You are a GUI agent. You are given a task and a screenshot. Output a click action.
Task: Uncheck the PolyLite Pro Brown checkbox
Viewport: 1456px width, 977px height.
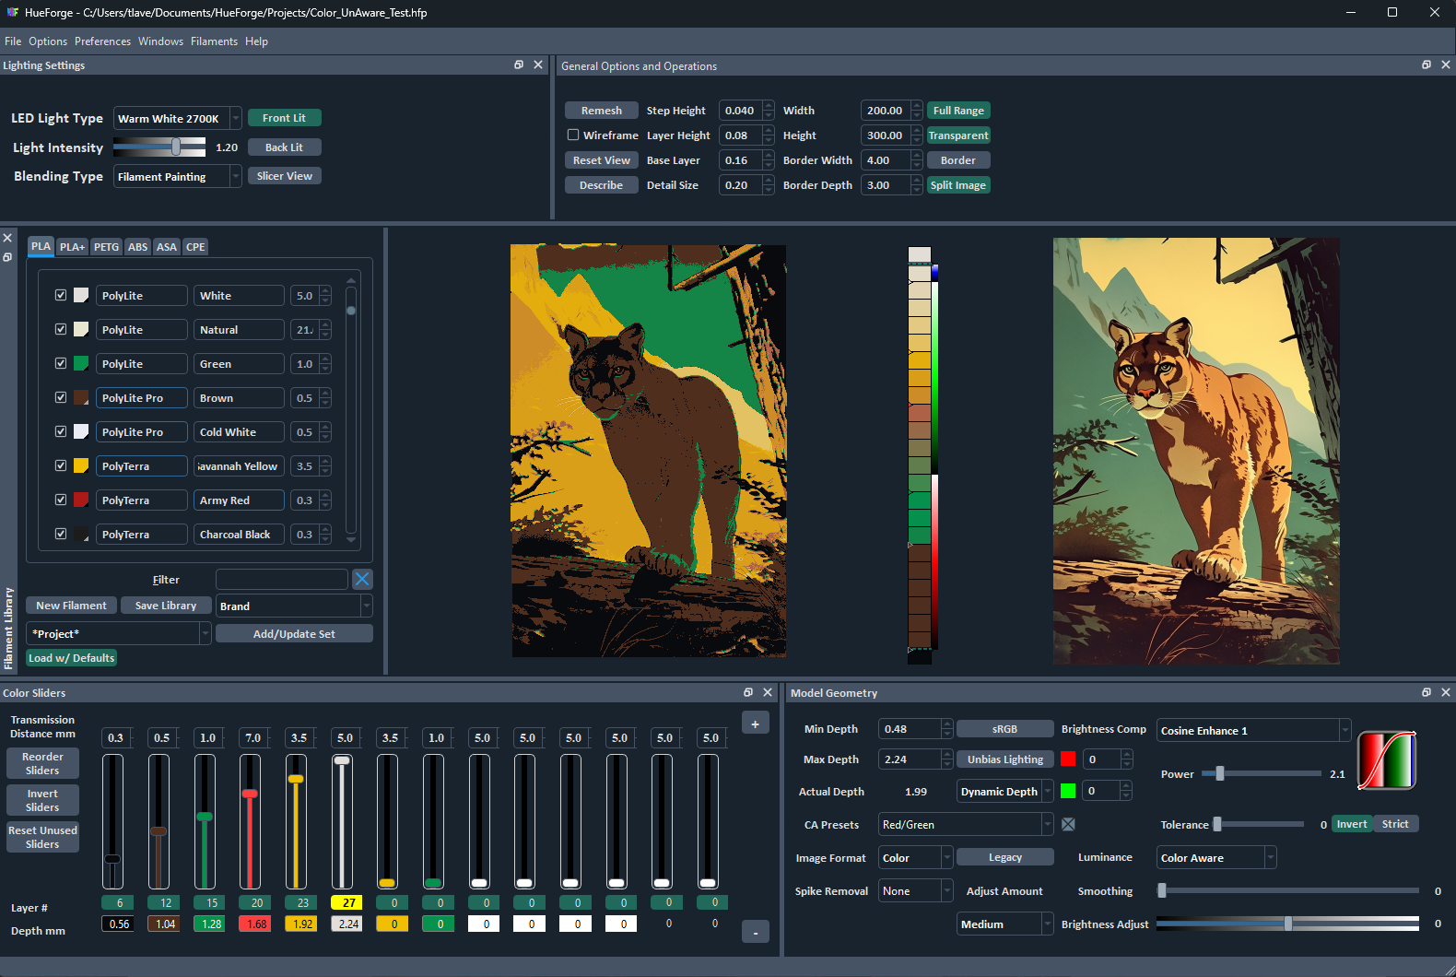61,397
